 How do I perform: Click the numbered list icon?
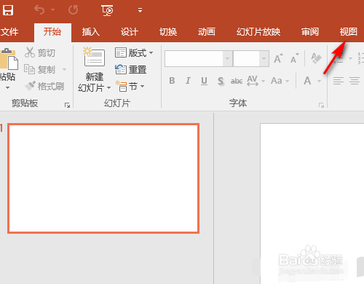pos(361,58)
